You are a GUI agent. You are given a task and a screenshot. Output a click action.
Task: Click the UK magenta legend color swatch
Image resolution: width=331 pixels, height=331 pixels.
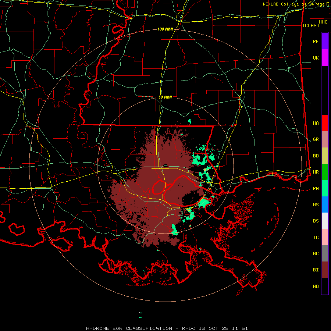point(325,57)
